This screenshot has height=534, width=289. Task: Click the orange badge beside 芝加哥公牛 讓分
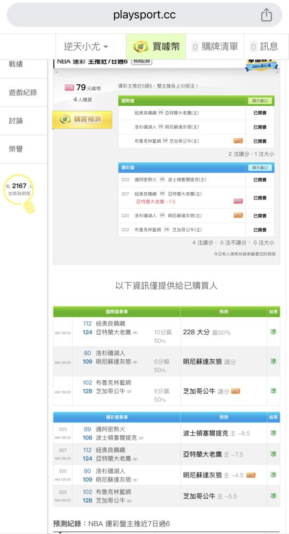point(236,391)
